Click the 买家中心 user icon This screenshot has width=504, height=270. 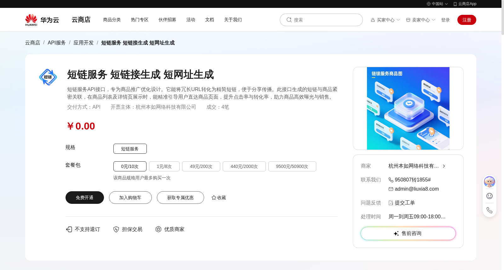click(373, 20)
